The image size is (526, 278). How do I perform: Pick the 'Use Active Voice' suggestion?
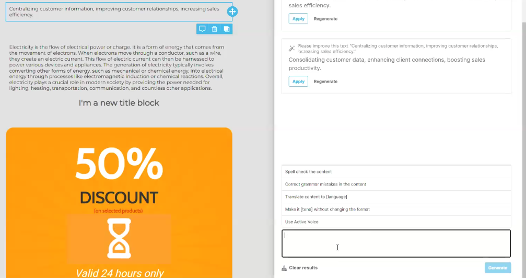point(396,222)
